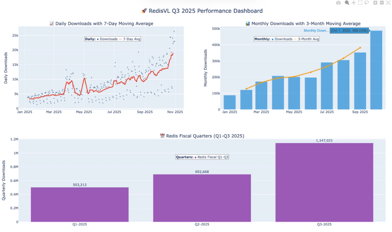Click the zoom-in icon in the modebar

(x=375, y=3)
